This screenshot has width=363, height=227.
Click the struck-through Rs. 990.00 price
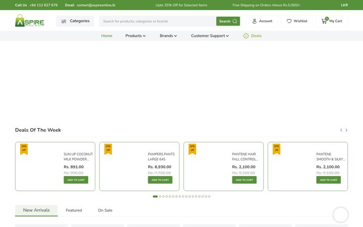pyautogui.click(x=74, y=173)
